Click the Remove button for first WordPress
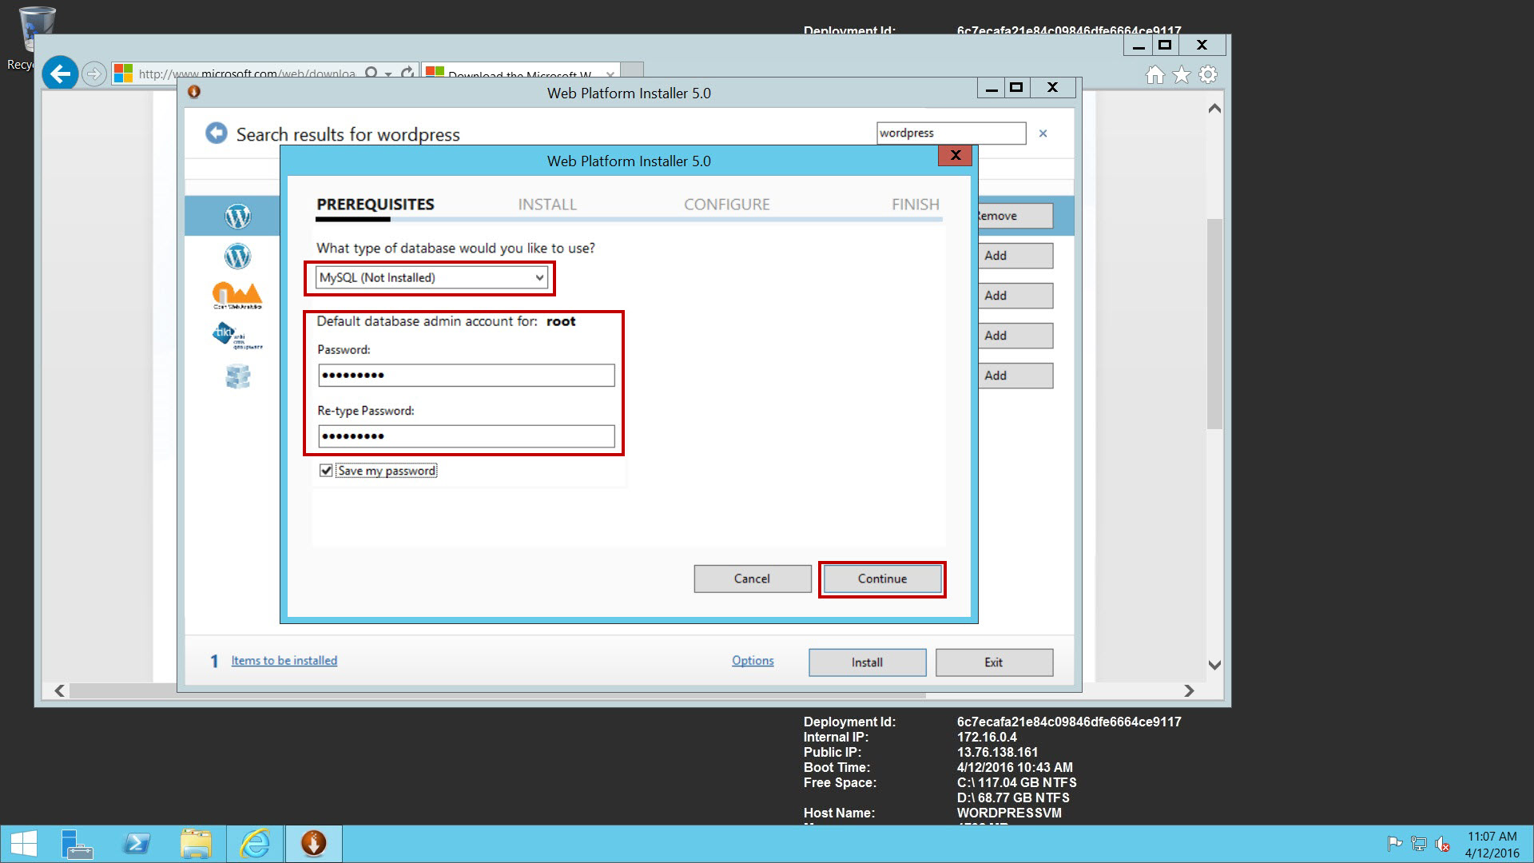 [x=1015, y=216]
